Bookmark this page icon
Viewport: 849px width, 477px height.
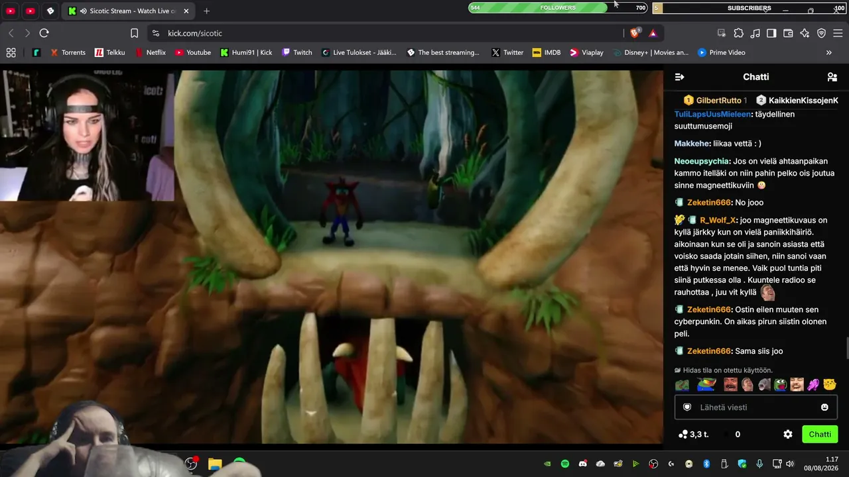click(x=134, y=33)
